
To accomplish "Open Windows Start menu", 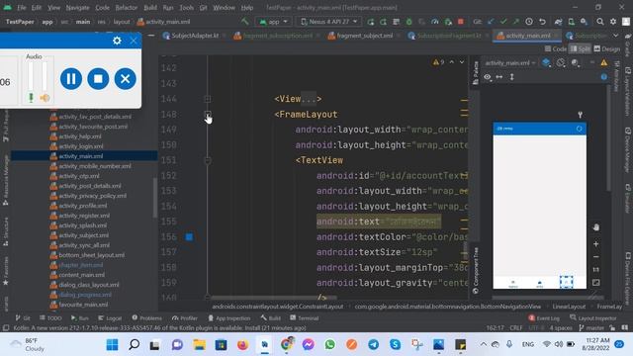I will [112, 345].
